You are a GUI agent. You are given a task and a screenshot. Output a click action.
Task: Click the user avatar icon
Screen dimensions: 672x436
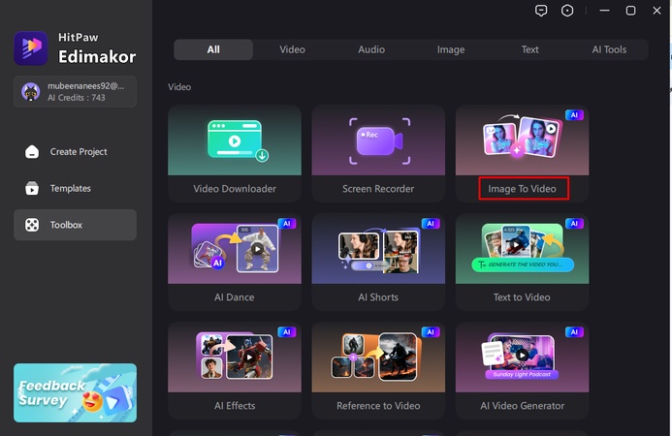click(31, 92)
